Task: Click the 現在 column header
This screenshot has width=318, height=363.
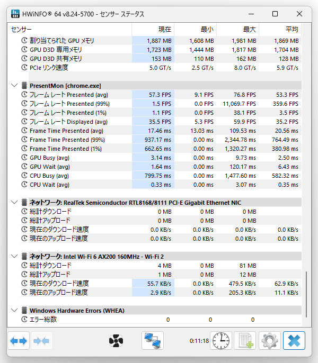Action: tap(153, 30)
